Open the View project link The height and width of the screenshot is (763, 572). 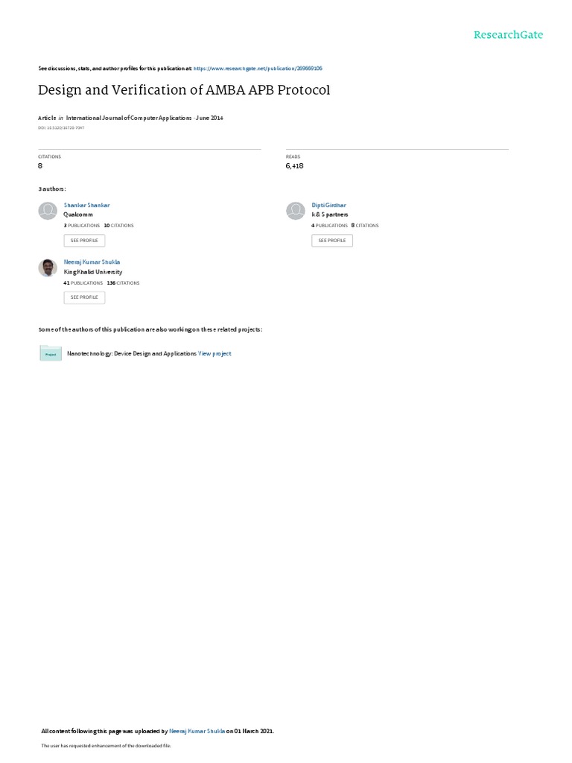214,354
